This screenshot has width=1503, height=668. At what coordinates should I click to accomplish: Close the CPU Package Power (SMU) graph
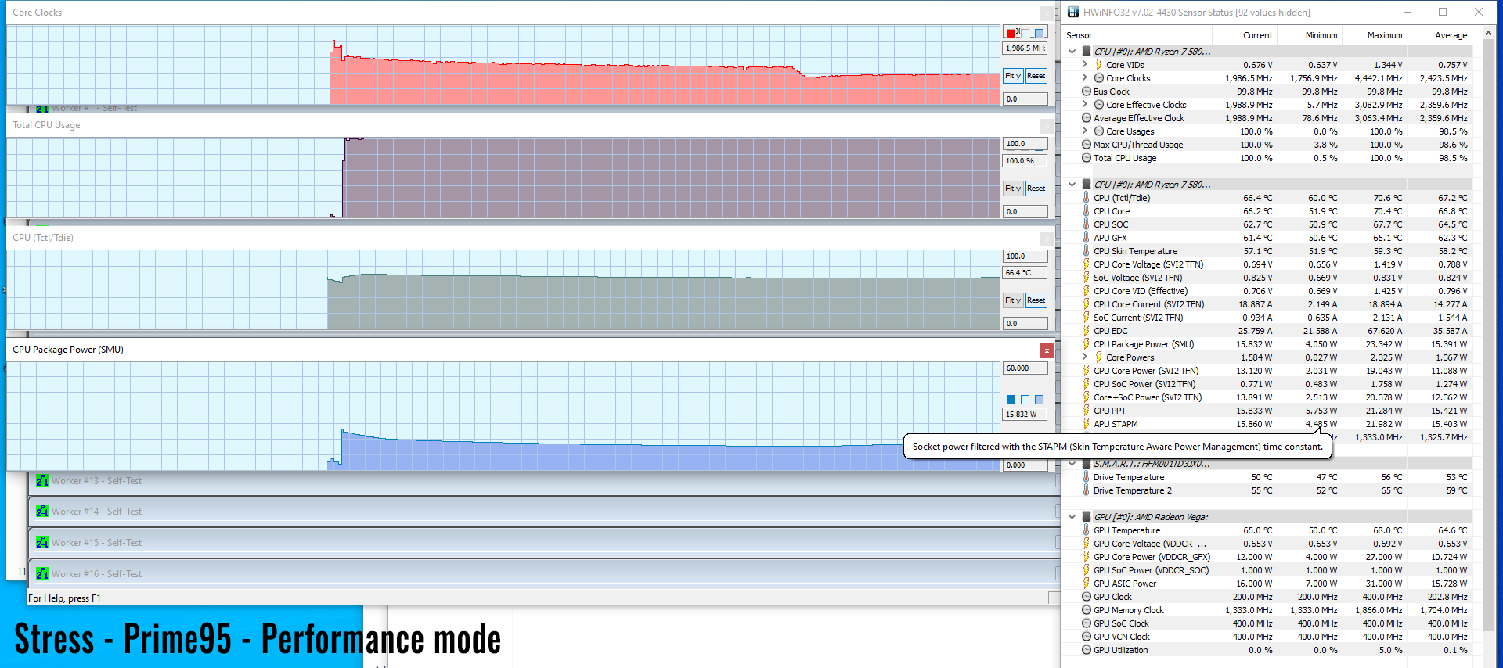click(1047, 350)
